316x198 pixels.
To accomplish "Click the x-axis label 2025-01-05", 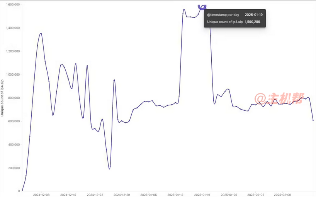I will click(148, 195).
